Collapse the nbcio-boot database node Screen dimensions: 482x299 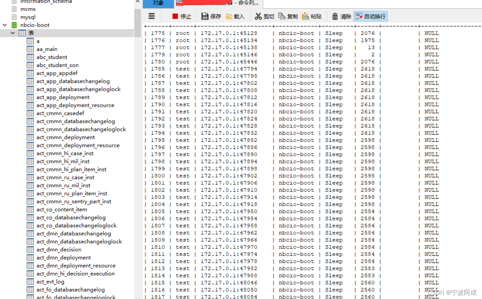(x=4, y=25)
